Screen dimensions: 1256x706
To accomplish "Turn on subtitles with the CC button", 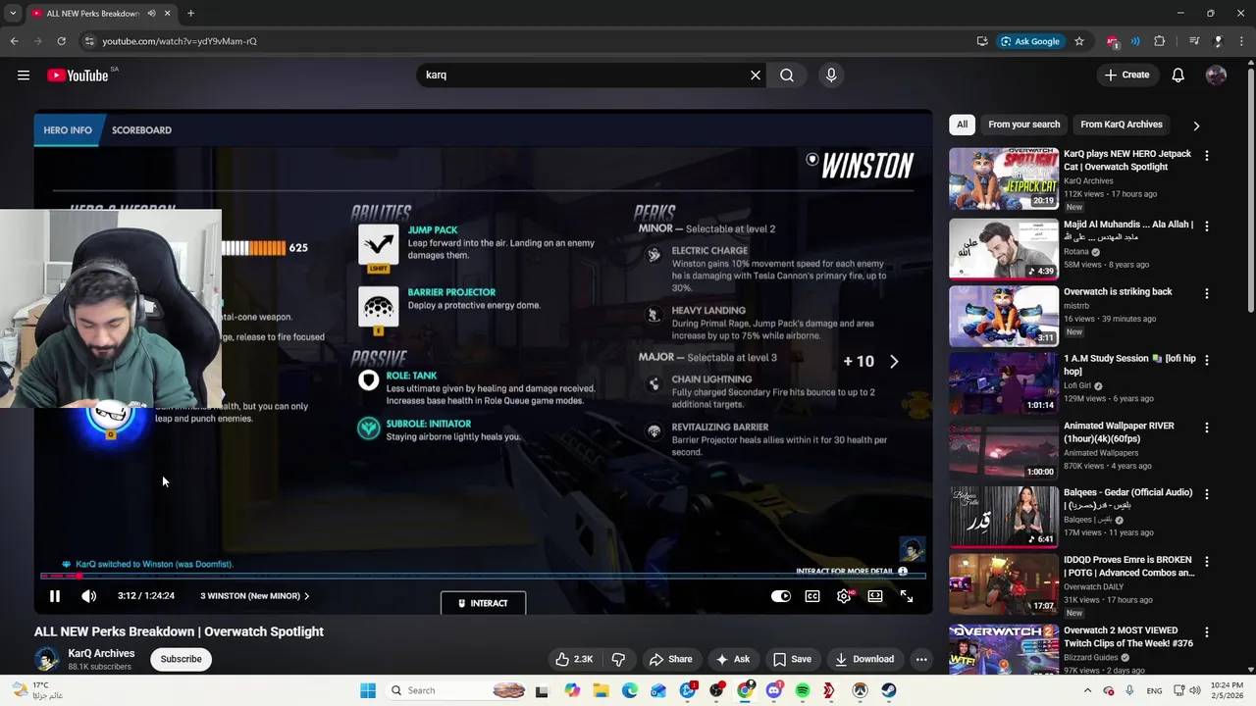I will coord(812,596).
